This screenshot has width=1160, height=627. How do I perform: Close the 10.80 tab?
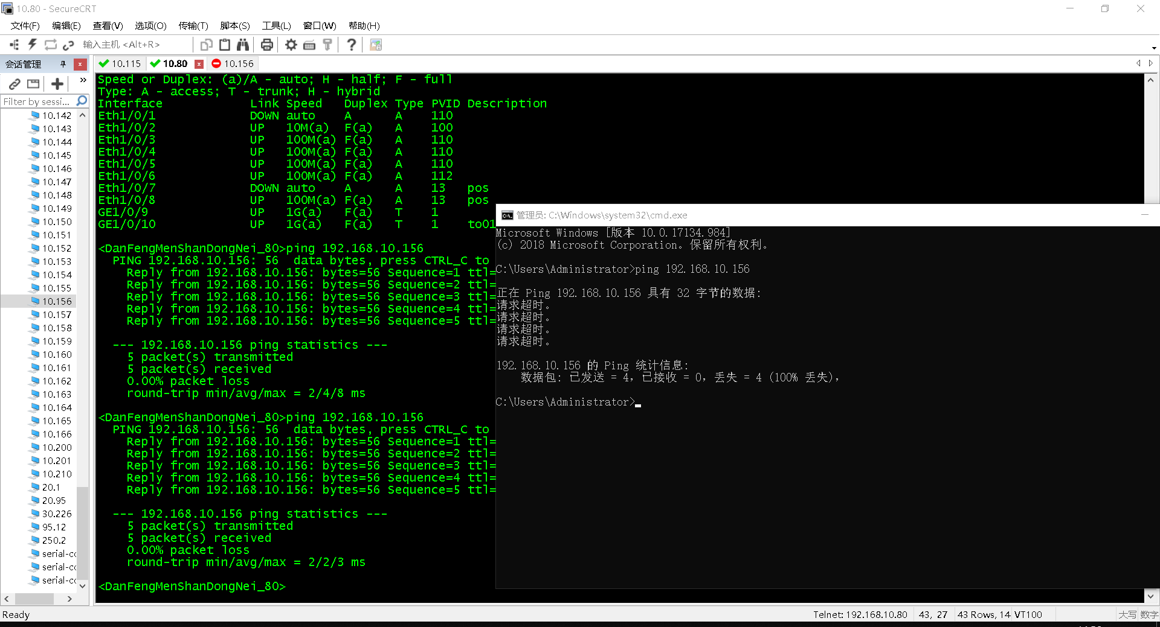click(199, 64)
